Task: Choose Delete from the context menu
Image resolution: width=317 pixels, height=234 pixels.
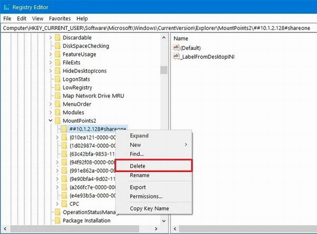Action: tap(137, 166)
